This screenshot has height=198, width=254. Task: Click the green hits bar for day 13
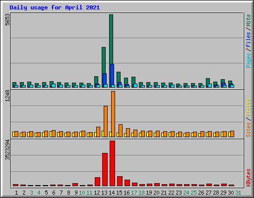(x=104, y=60)
